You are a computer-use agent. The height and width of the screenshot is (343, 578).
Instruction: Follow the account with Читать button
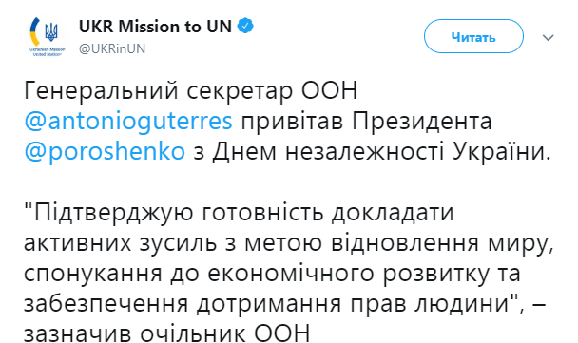473,37
